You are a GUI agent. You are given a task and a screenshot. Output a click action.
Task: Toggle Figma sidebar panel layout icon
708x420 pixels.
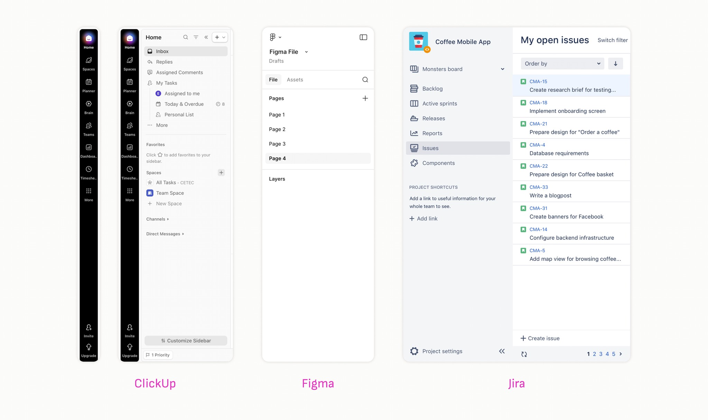[363, 37]
